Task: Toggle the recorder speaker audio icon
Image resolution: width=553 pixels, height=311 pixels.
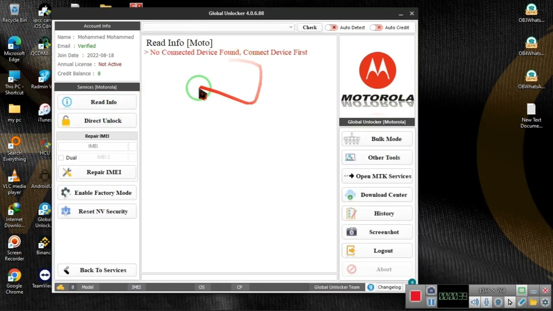Action: [475, 302]
